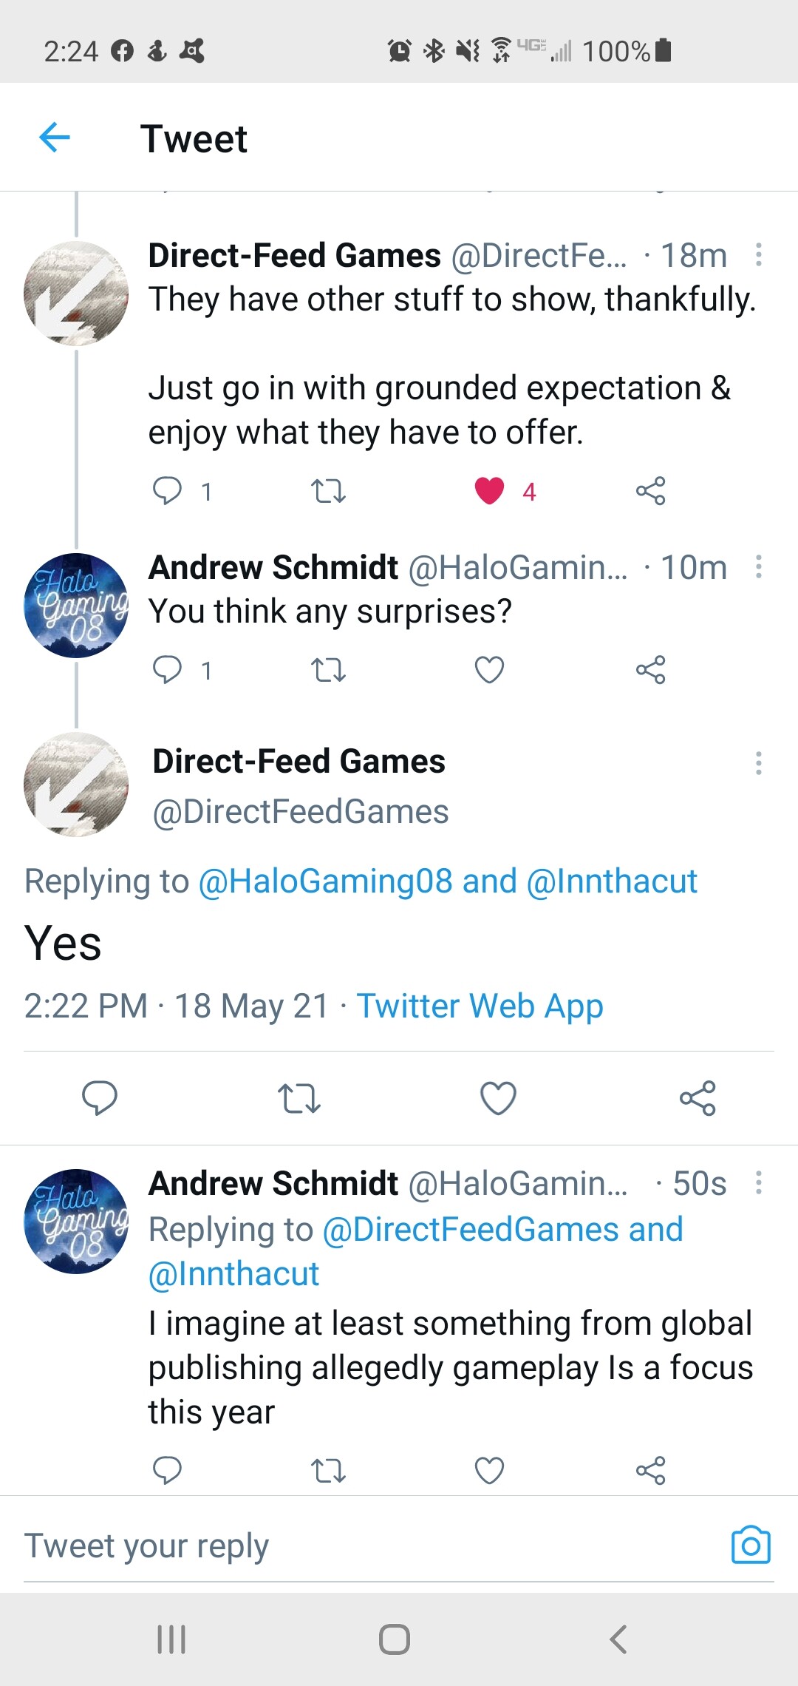Open more options for main "Yes" tweet
Image resolution: width=798 pixels, height=1686 pixels.
[x=758, y=763]
